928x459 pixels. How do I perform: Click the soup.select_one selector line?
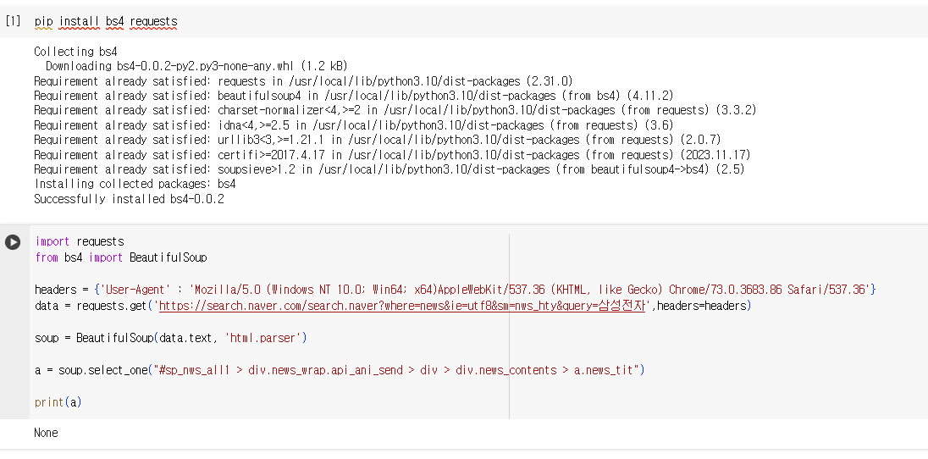(x=340, y=370)
